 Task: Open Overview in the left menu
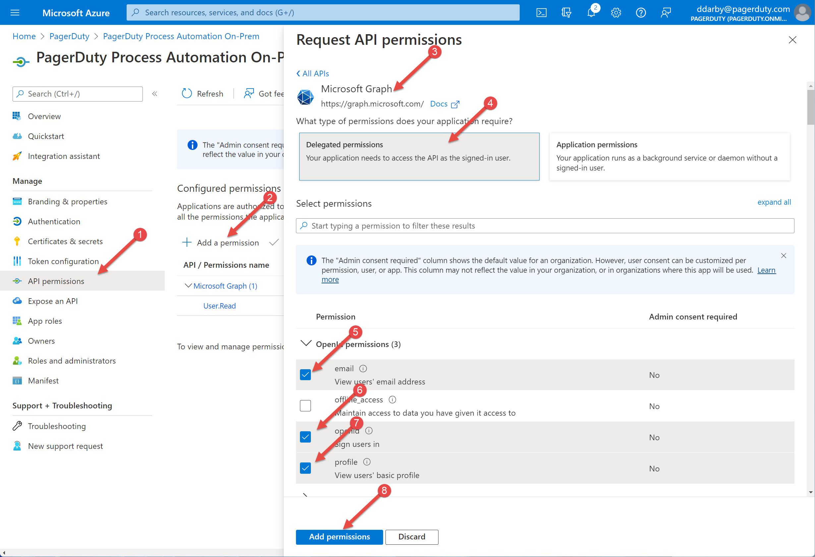pyautogui.click(x=44, y=116)
